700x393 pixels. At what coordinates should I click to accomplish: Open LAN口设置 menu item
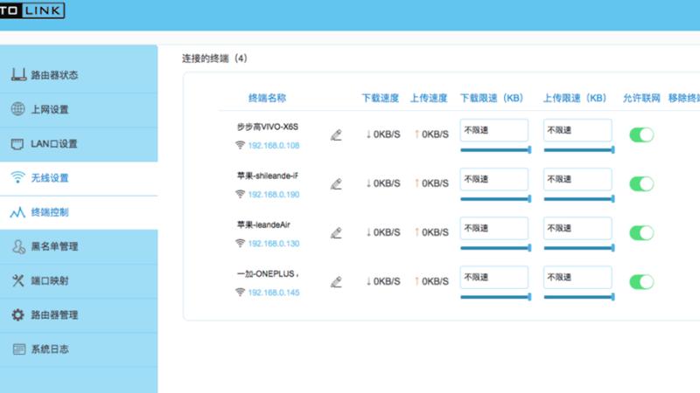tap(79, 144)
